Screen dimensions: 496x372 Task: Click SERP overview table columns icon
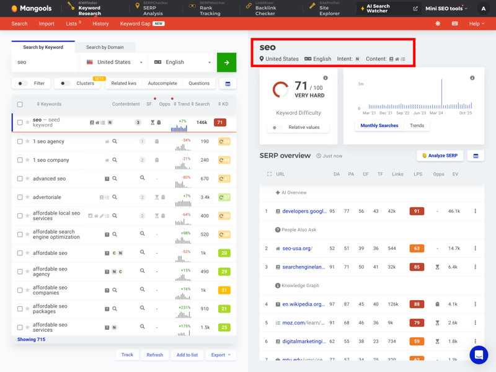pyautogui.click(x=476, y=156)
